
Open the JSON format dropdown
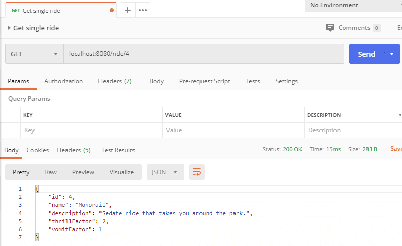click(x=165, y=172)
